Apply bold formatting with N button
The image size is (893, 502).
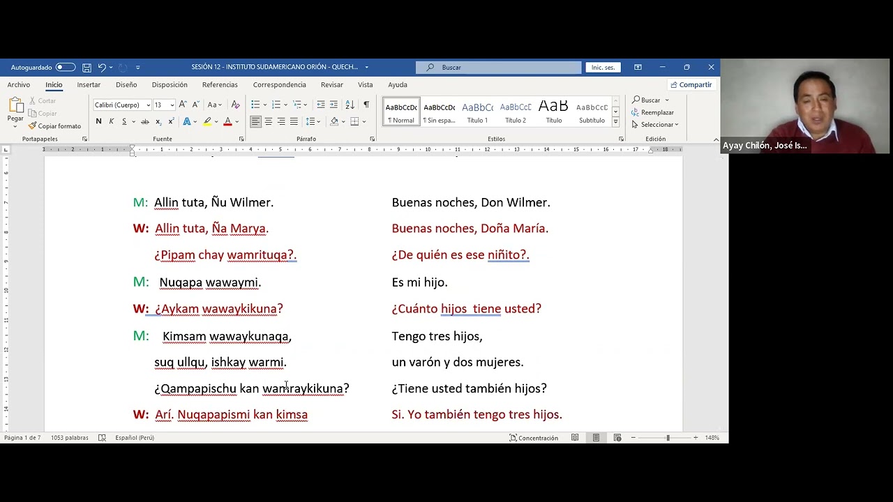pos(98,121)
